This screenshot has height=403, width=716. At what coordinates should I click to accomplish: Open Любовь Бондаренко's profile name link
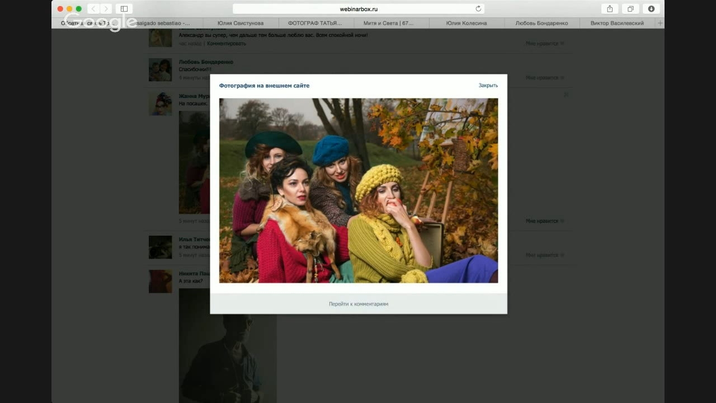206,62
